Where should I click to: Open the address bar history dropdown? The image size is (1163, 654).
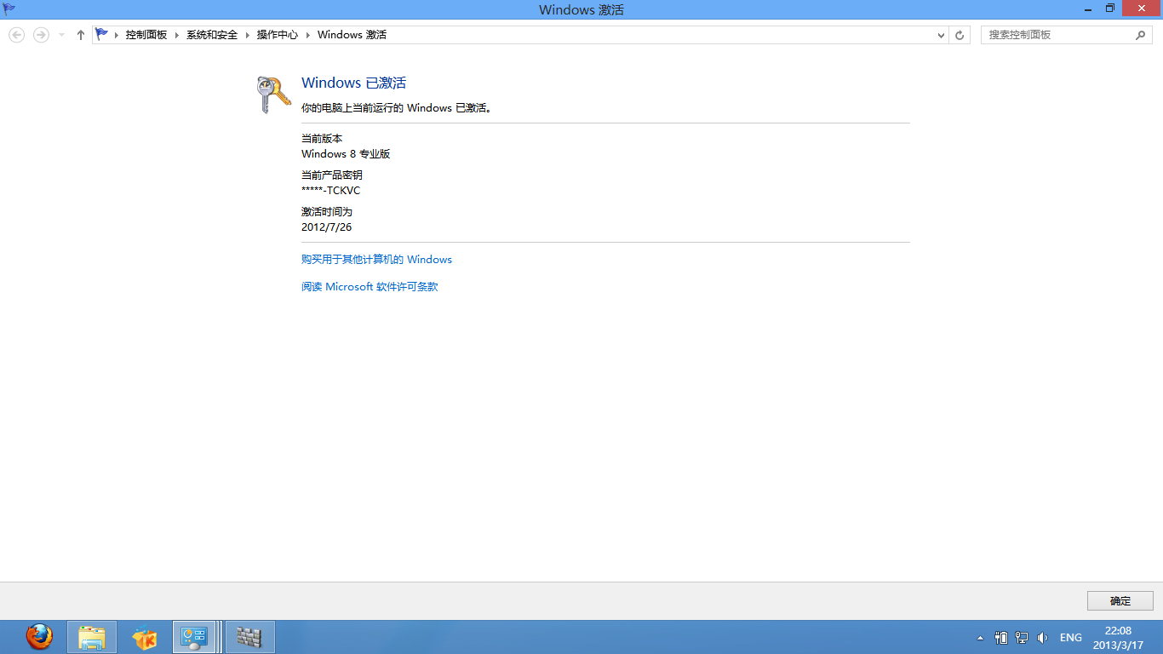click(x=941, y=35)
